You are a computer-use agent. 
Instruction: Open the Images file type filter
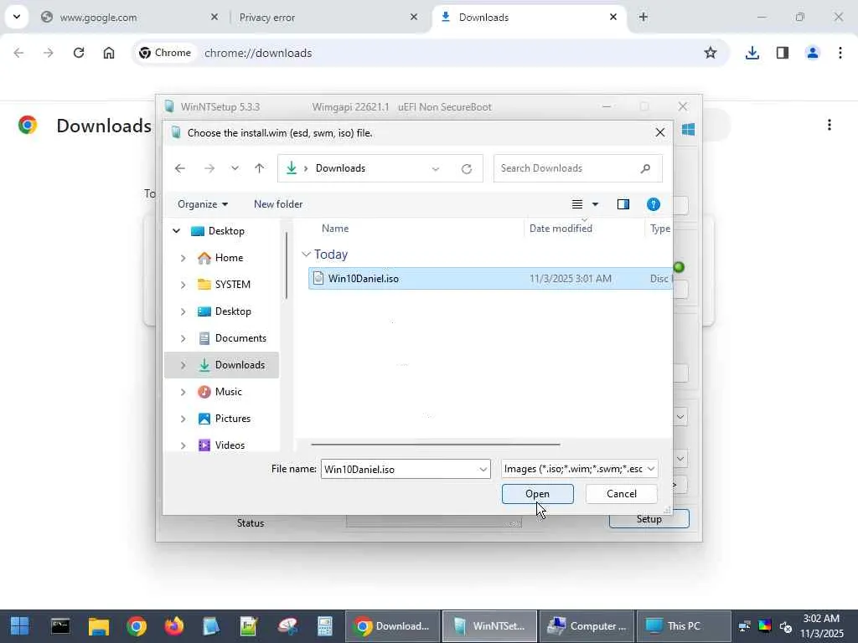[x=580, y=469]
